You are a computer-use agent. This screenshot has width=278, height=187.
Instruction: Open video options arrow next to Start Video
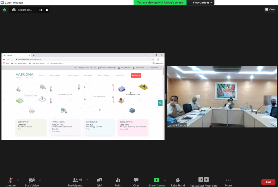pos(40,180)
